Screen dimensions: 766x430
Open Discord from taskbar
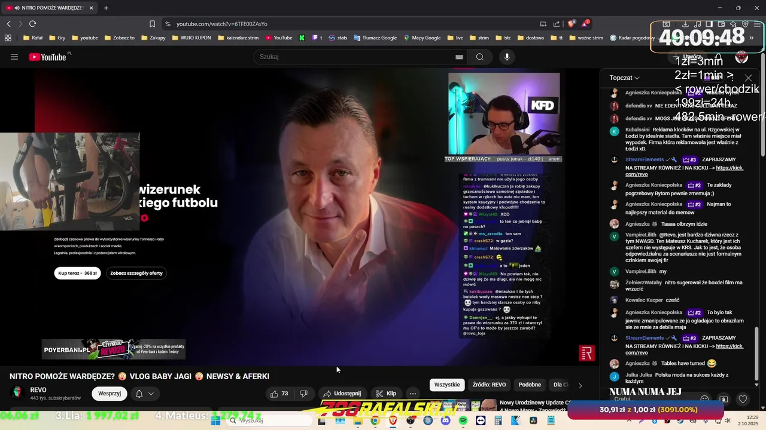pyautogui.click(x=445, y=420)
